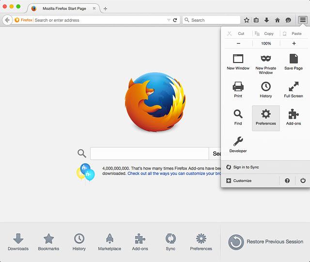Viewport: 310px width, 262px height.
Task: Close the Mozilla Firefox Start Page tab
Action: [x=94, y=9]
